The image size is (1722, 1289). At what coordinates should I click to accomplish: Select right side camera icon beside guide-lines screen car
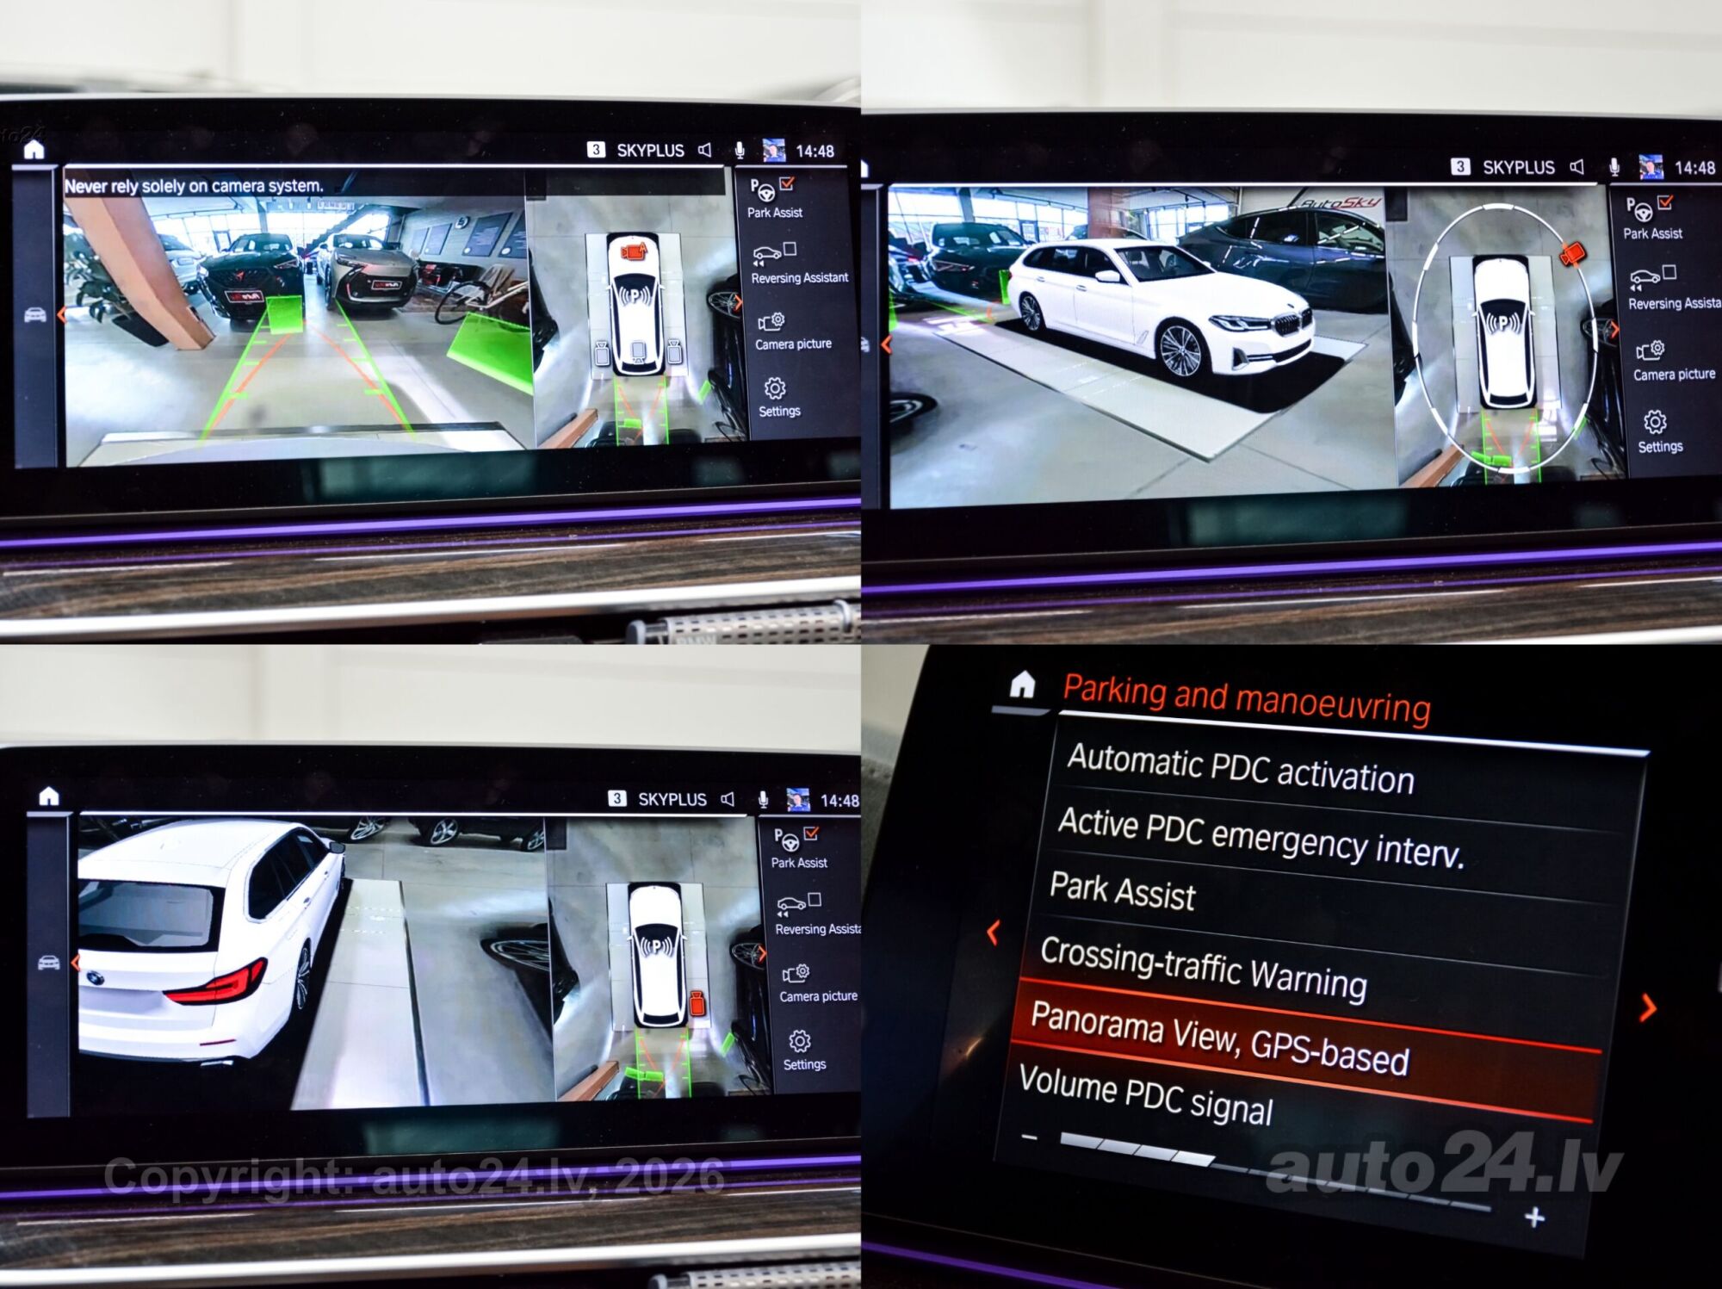point(675,350)
